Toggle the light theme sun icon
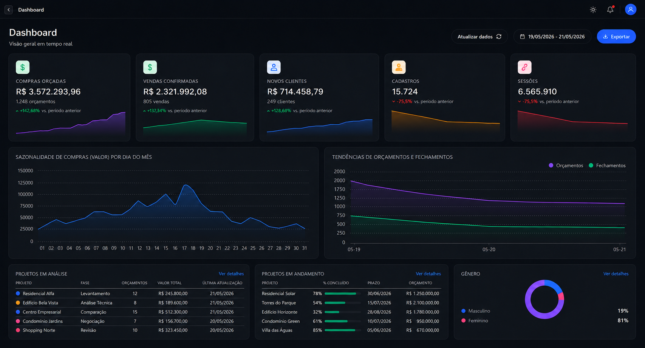The height and width of the screenshot is (348, 645). pyautogui.click(x=593, y=10)
